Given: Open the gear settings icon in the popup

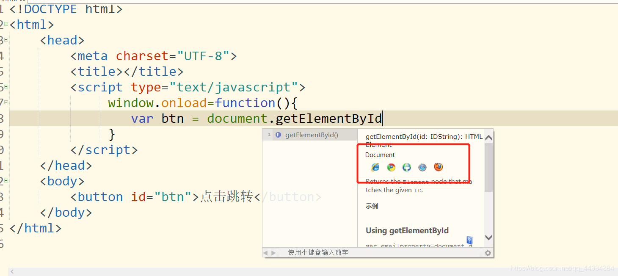Looking at the screenshot, I should pyautogui.click(x=488, y=252).
